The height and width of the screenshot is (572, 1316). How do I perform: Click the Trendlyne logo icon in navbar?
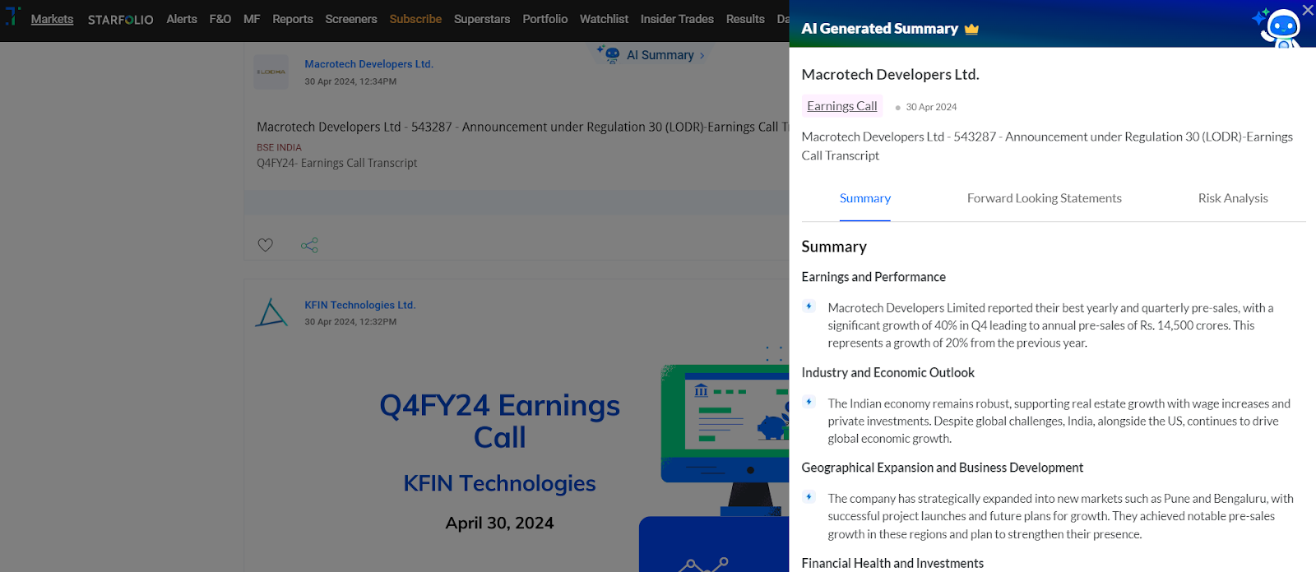12,17
